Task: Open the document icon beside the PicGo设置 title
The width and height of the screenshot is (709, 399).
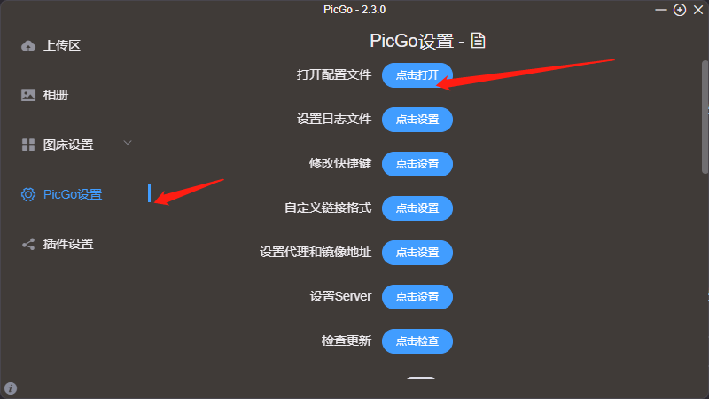Action: click(478, 41)
